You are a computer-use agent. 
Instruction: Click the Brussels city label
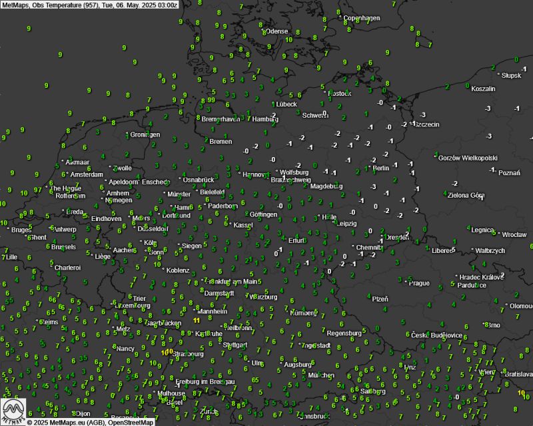63,247
